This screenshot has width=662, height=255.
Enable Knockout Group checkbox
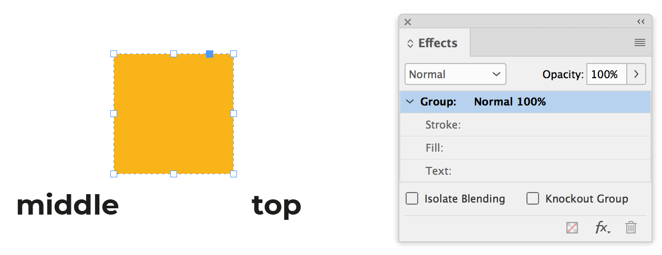coord(533,199)
